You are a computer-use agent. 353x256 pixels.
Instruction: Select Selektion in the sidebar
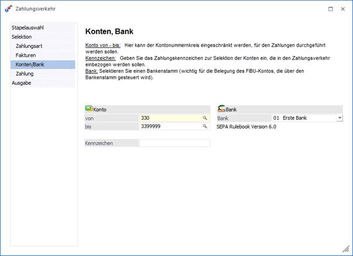tap(22, 37)
